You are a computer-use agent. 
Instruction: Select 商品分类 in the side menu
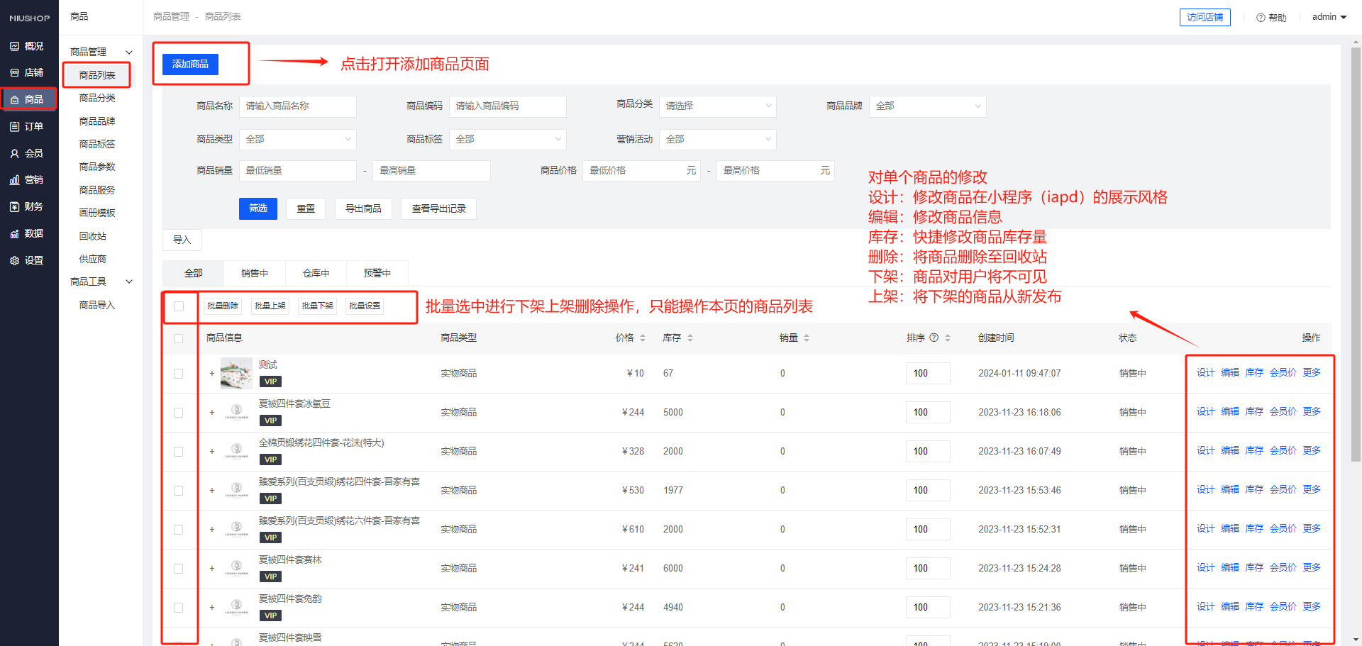pyautogui.click(x=97, y=98)
